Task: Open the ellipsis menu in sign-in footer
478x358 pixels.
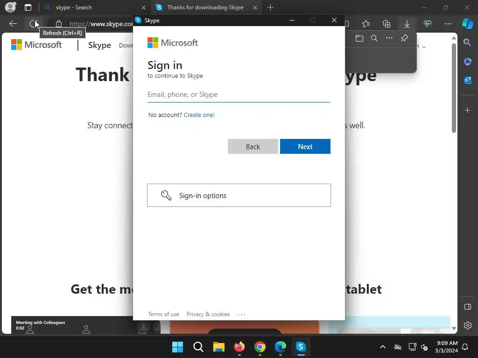Action: (x=241, y=315)
